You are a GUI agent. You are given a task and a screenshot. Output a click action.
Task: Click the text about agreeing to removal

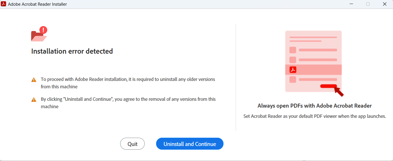pyautogui.click(x=128, y=103)
